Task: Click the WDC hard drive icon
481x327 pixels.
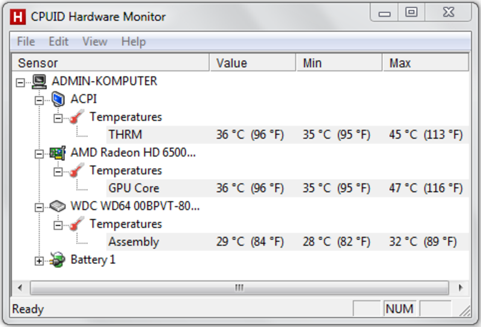Action: 58,206
